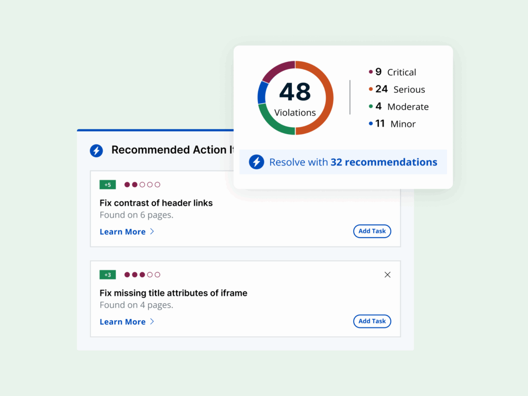528x396 pixels.
Task: Expand Learn More chevron on the iframe card
Action: pyautogui.click(x=151, y=322)
